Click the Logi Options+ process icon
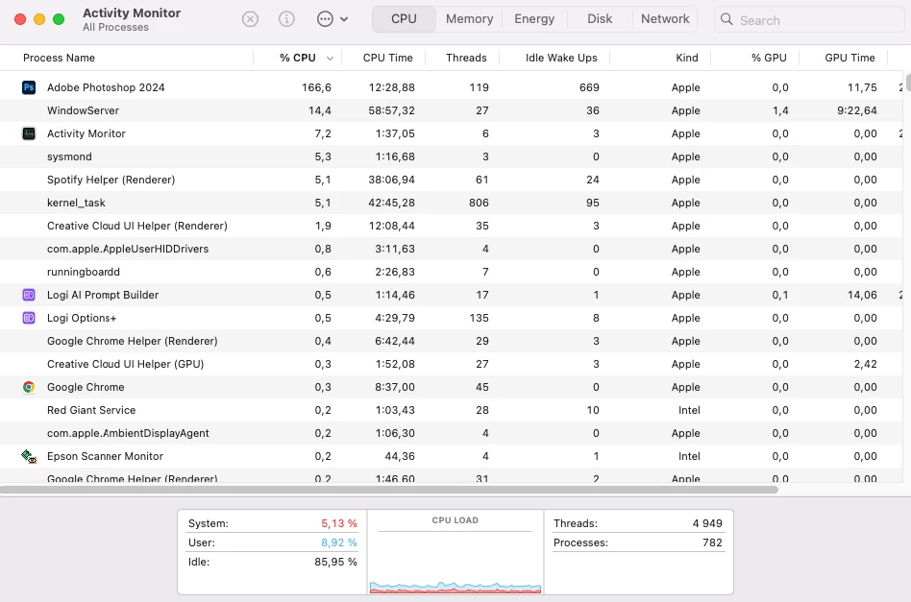The height and width of the screenshot is (602, 911). click(29, 318)
